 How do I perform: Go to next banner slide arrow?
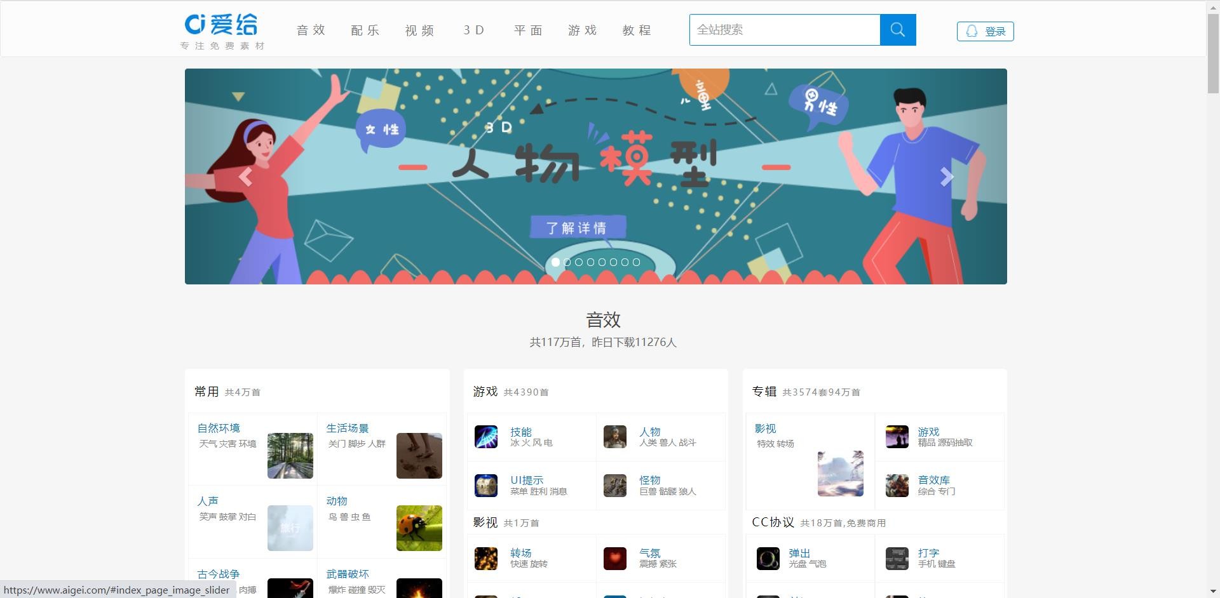[x=947, y=177]
